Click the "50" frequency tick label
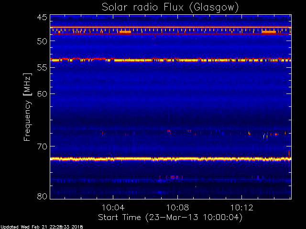This screenshot has width=306, height=229. 42,41
